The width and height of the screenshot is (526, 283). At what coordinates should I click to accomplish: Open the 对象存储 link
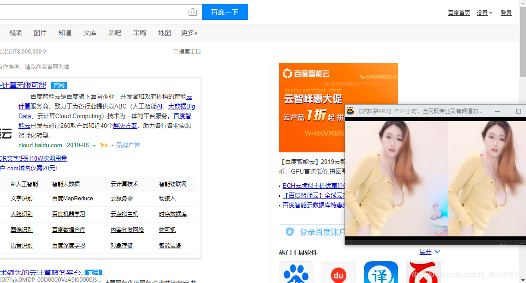coord(122,246)
